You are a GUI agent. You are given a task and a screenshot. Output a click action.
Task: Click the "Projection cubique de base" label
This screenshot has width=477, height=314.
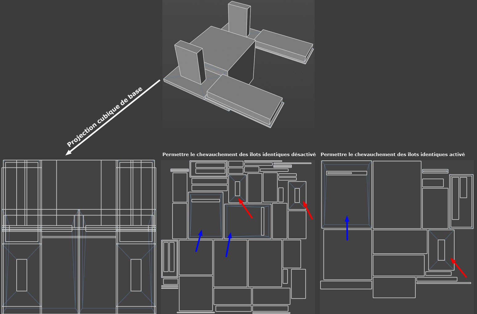tap(105, 117)
